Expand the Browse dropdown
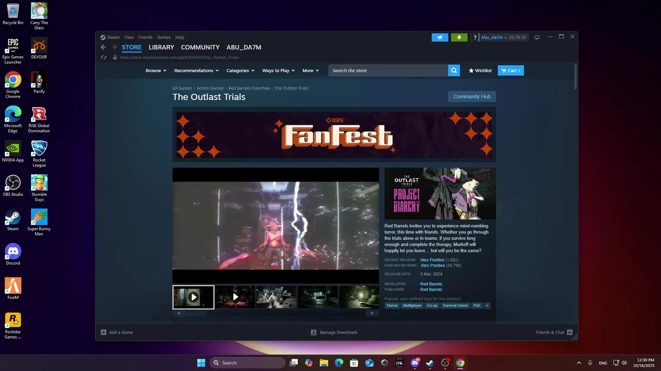Image resolution: width=661 pixels, height=371 pixels. [x=156, y=71]
